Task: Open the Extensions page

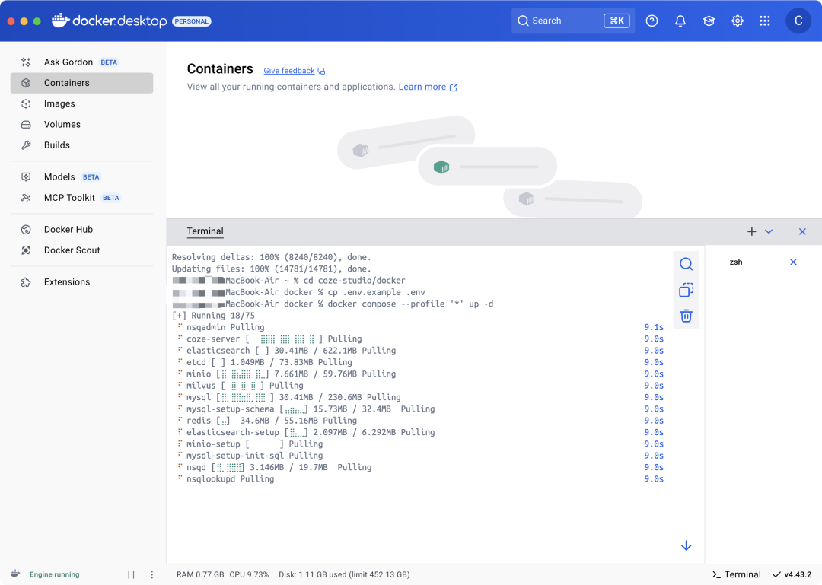Action: point(81,282)
